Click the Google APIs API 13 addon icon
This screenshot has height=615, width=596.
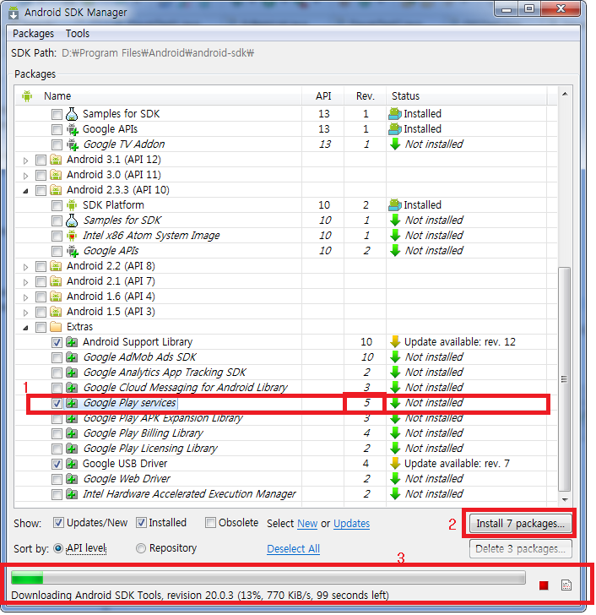[x=72, y=129]
